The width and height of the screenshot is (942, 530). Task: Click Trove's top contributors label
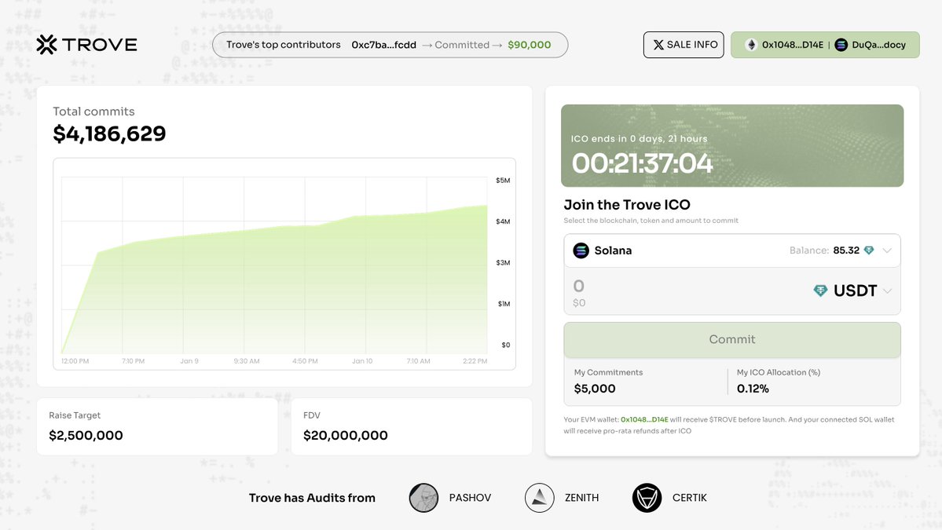284,45
